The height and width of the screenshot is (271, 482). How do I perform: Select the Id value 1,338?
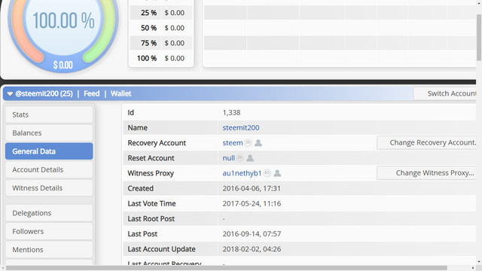(231, 113)
